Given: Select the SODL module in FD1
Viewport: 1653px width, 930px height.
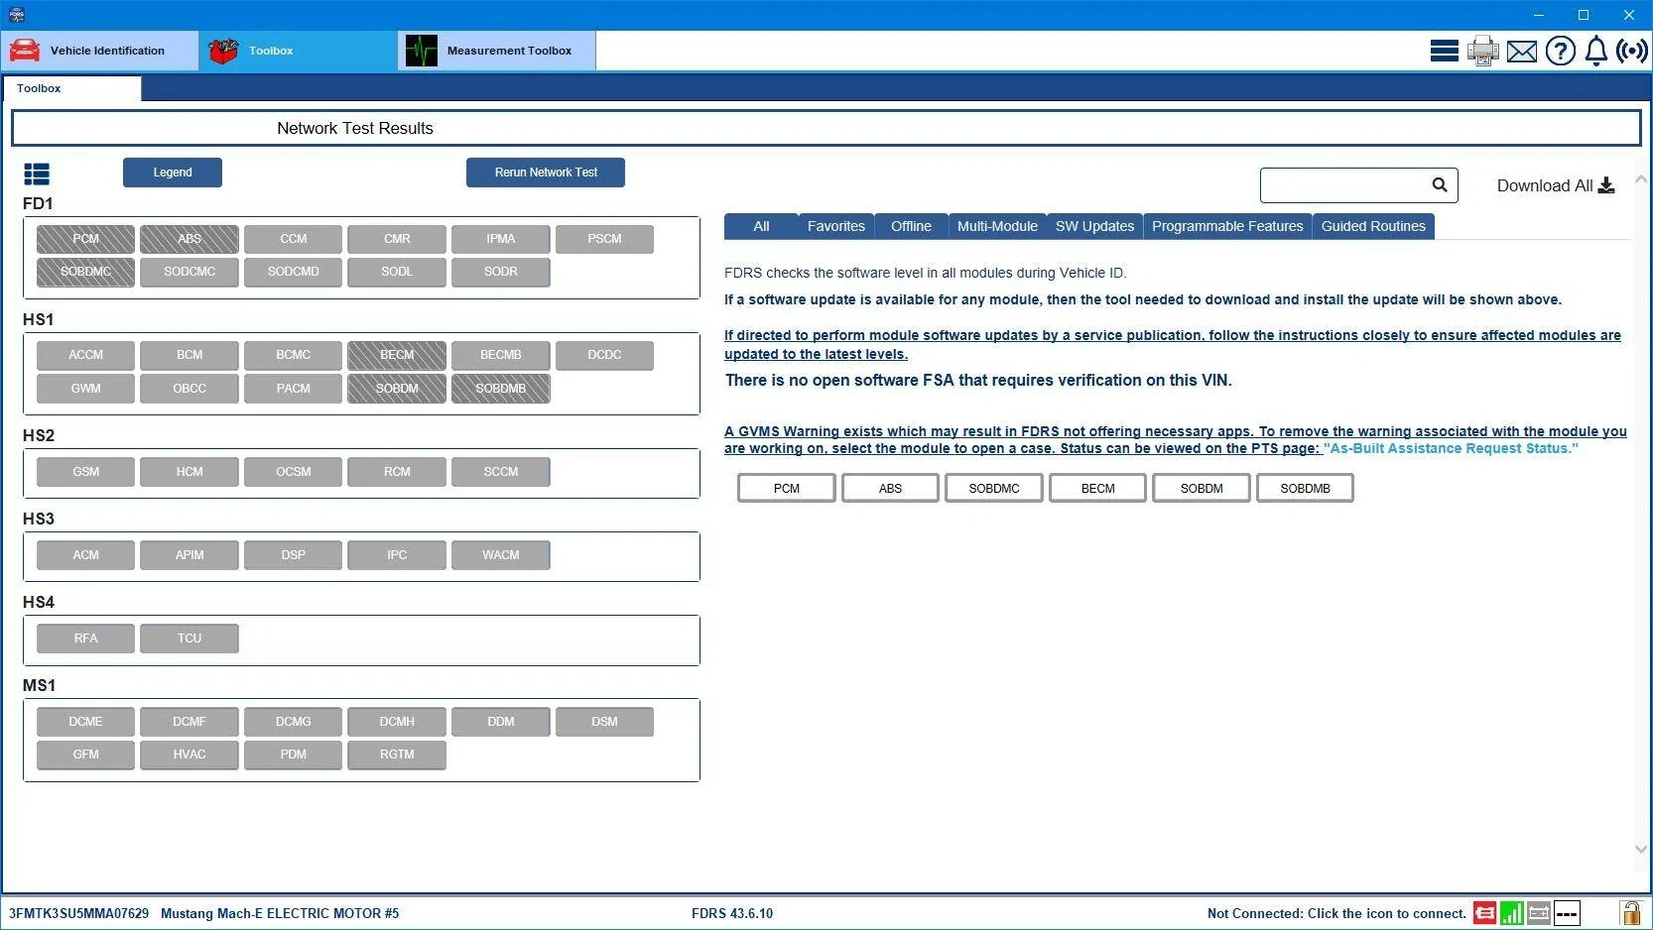Looking at the screenshot, I should coord(397,272).
